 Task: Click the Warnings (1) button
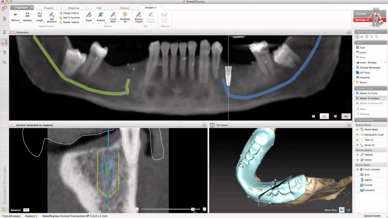click(361, 20)
